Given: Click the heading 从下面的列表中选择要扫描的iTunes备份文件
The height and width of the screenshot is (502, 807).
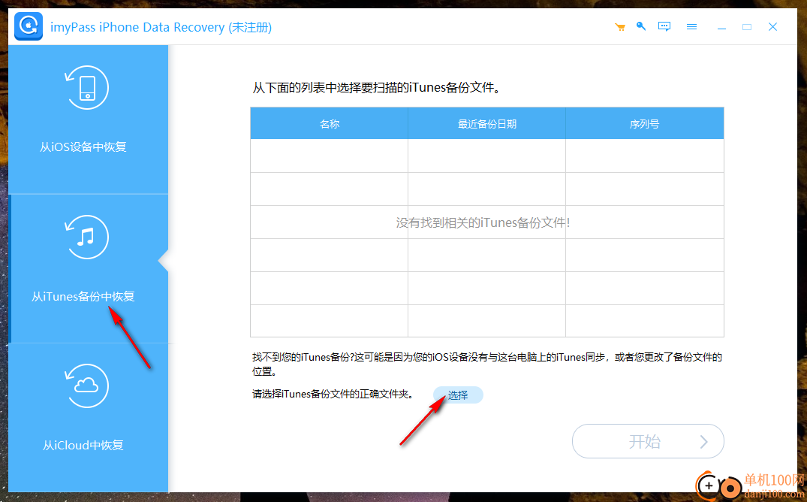Looking at the screenshot, I should click(x=376, y=88).
